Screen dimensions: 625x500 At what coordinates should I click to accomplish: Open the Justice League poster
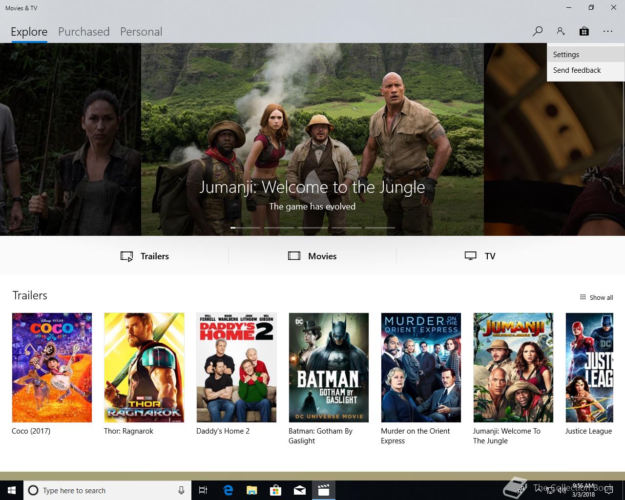click(589, 368)
